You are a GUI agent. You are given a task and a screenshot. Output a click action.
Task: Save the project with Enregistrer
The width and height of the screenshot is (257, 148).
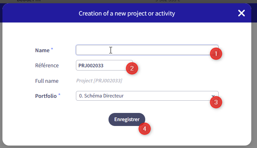click(127, 119)
